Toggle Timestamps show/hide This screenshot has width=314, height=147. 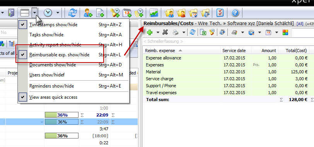pyautogui.click(x=73, y=25)
